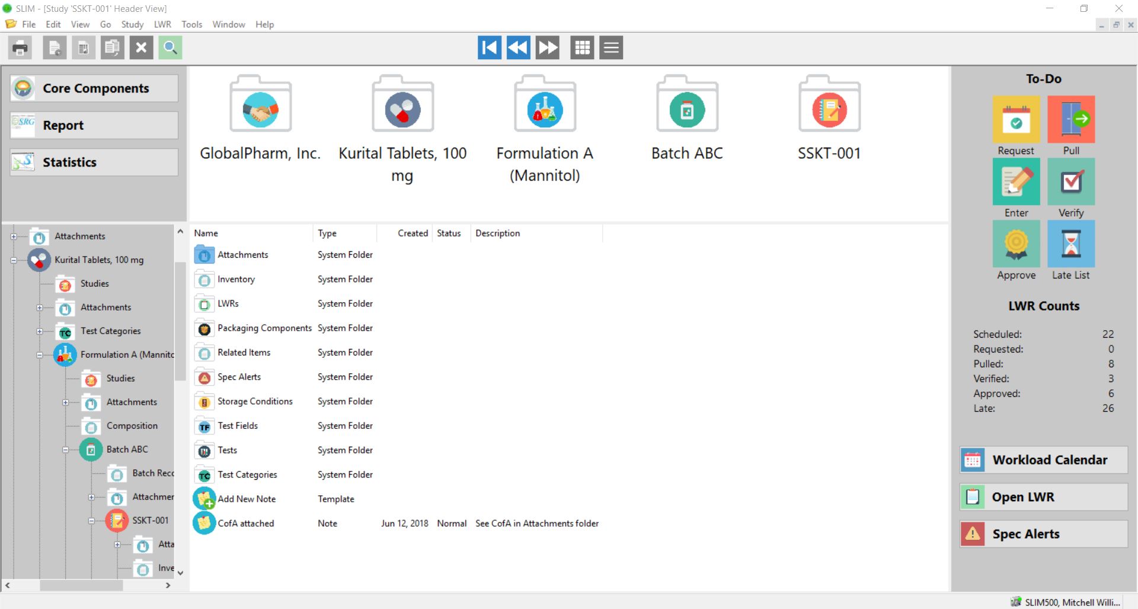Image resolution: width=1138 pixels, height=609 pixels.
Task: Click the Approve To-Do icon
Action: (1016, 243)
